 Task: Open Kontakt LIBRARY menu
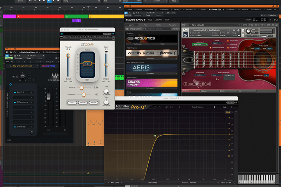(158, 20)
